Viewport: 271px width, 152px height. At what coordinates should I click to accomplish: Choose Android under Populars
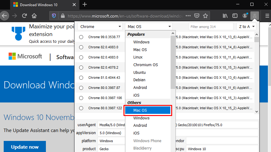pyautogui.click(x=148, y=88)
